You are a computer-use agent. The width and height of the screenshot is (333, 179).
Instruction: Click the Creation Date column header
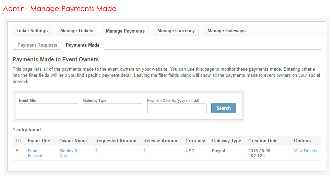(x=263, y=141)
